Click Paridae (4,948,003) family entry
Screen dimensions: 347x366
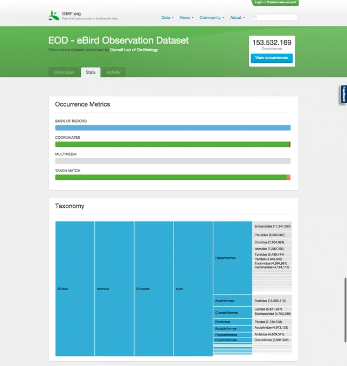pyautogui.click(x=272, y=259)
